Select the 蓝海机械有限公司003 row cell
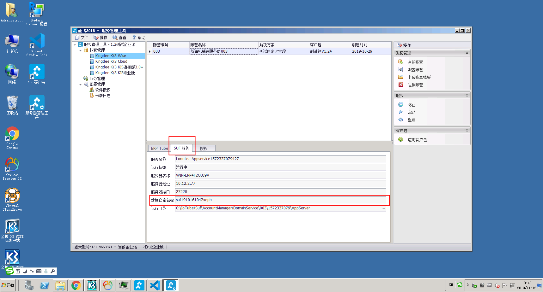 (x=224, y=51)
